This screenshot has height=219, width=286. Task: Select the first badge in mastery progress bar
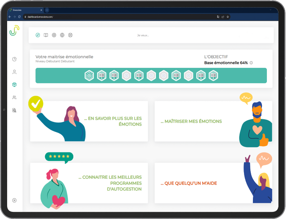89,76
